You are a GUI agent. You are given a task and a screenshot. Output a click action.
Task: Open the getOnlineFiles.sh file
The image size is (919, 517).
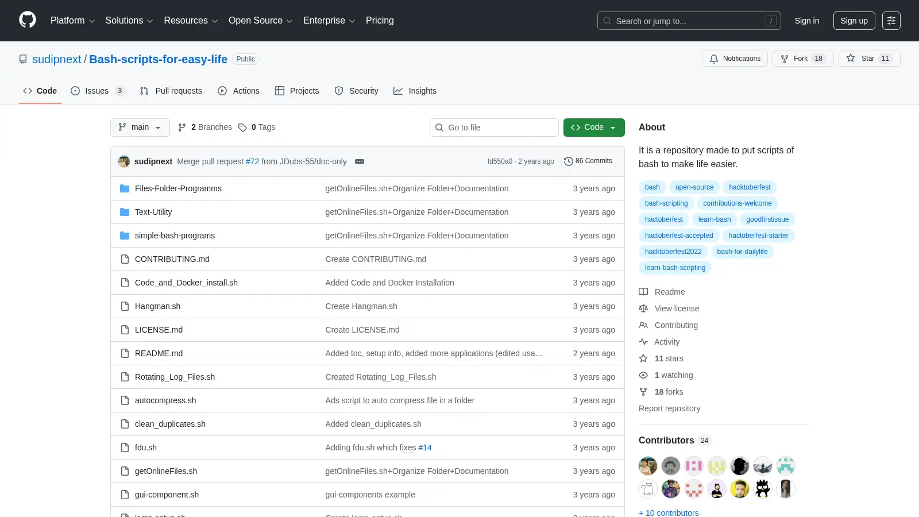(166, 471)
